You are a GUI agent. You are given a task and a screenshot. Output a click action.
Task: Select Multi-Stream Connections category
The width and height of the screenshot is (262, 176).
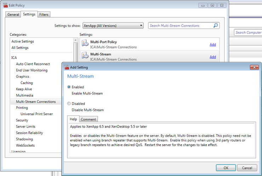coord(36,101)
